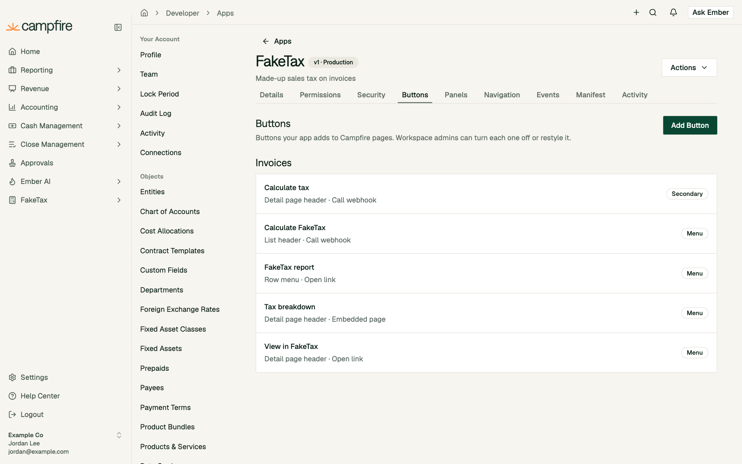
Task: Open the Actions dropdown
Action: pyautogui.click(x=689, y=68)
